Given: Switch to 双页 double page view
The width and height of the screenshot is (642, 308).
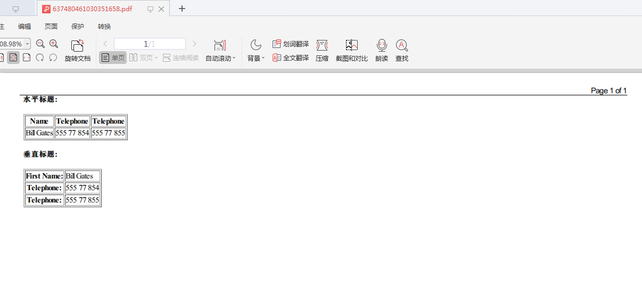Looking at the screenshot, I should click(141, 58).
